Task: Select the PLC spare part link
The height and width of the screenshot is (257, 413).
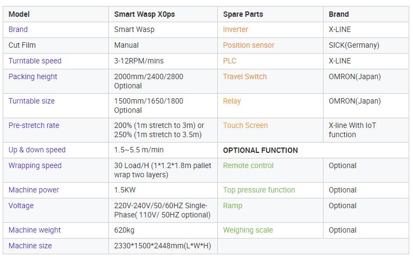Action: (x=230, y=61)
